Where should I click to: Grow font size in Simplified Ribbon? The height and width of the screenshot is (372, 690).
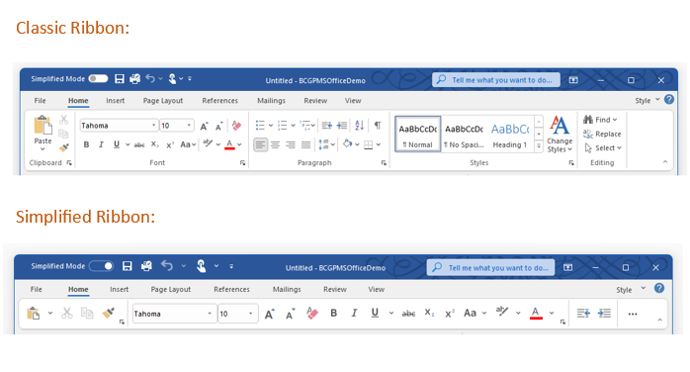(269, 314)
